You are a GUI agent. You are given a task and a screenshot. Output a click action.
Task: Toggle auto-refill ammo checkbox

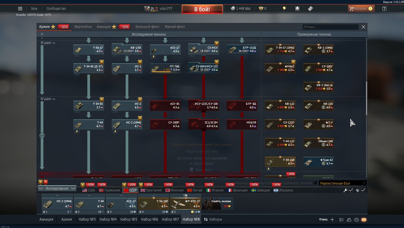363,190
